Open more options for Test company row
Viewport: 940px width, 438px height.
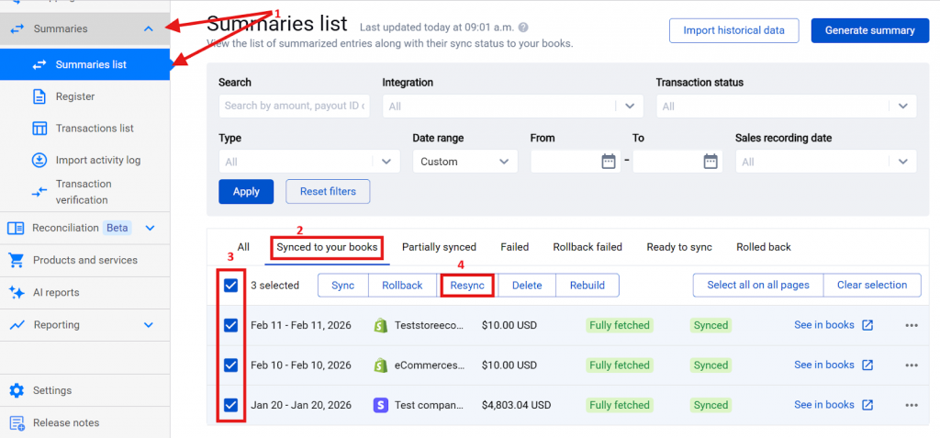point(911,405)
